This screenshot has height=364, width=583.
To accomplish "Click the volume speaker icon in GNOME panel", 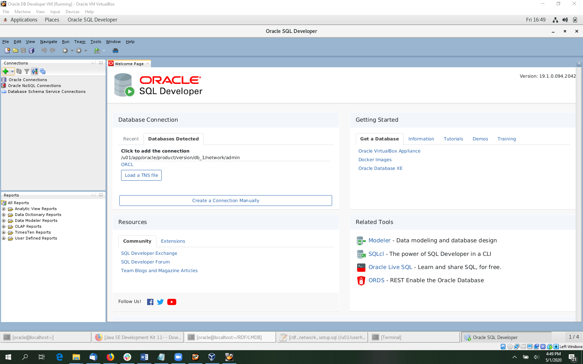I will (565, 20).
